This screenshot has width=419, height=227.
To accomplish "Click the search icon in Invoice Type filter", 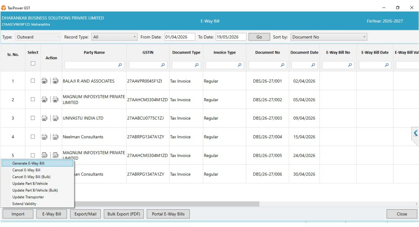I will (240, 65).
